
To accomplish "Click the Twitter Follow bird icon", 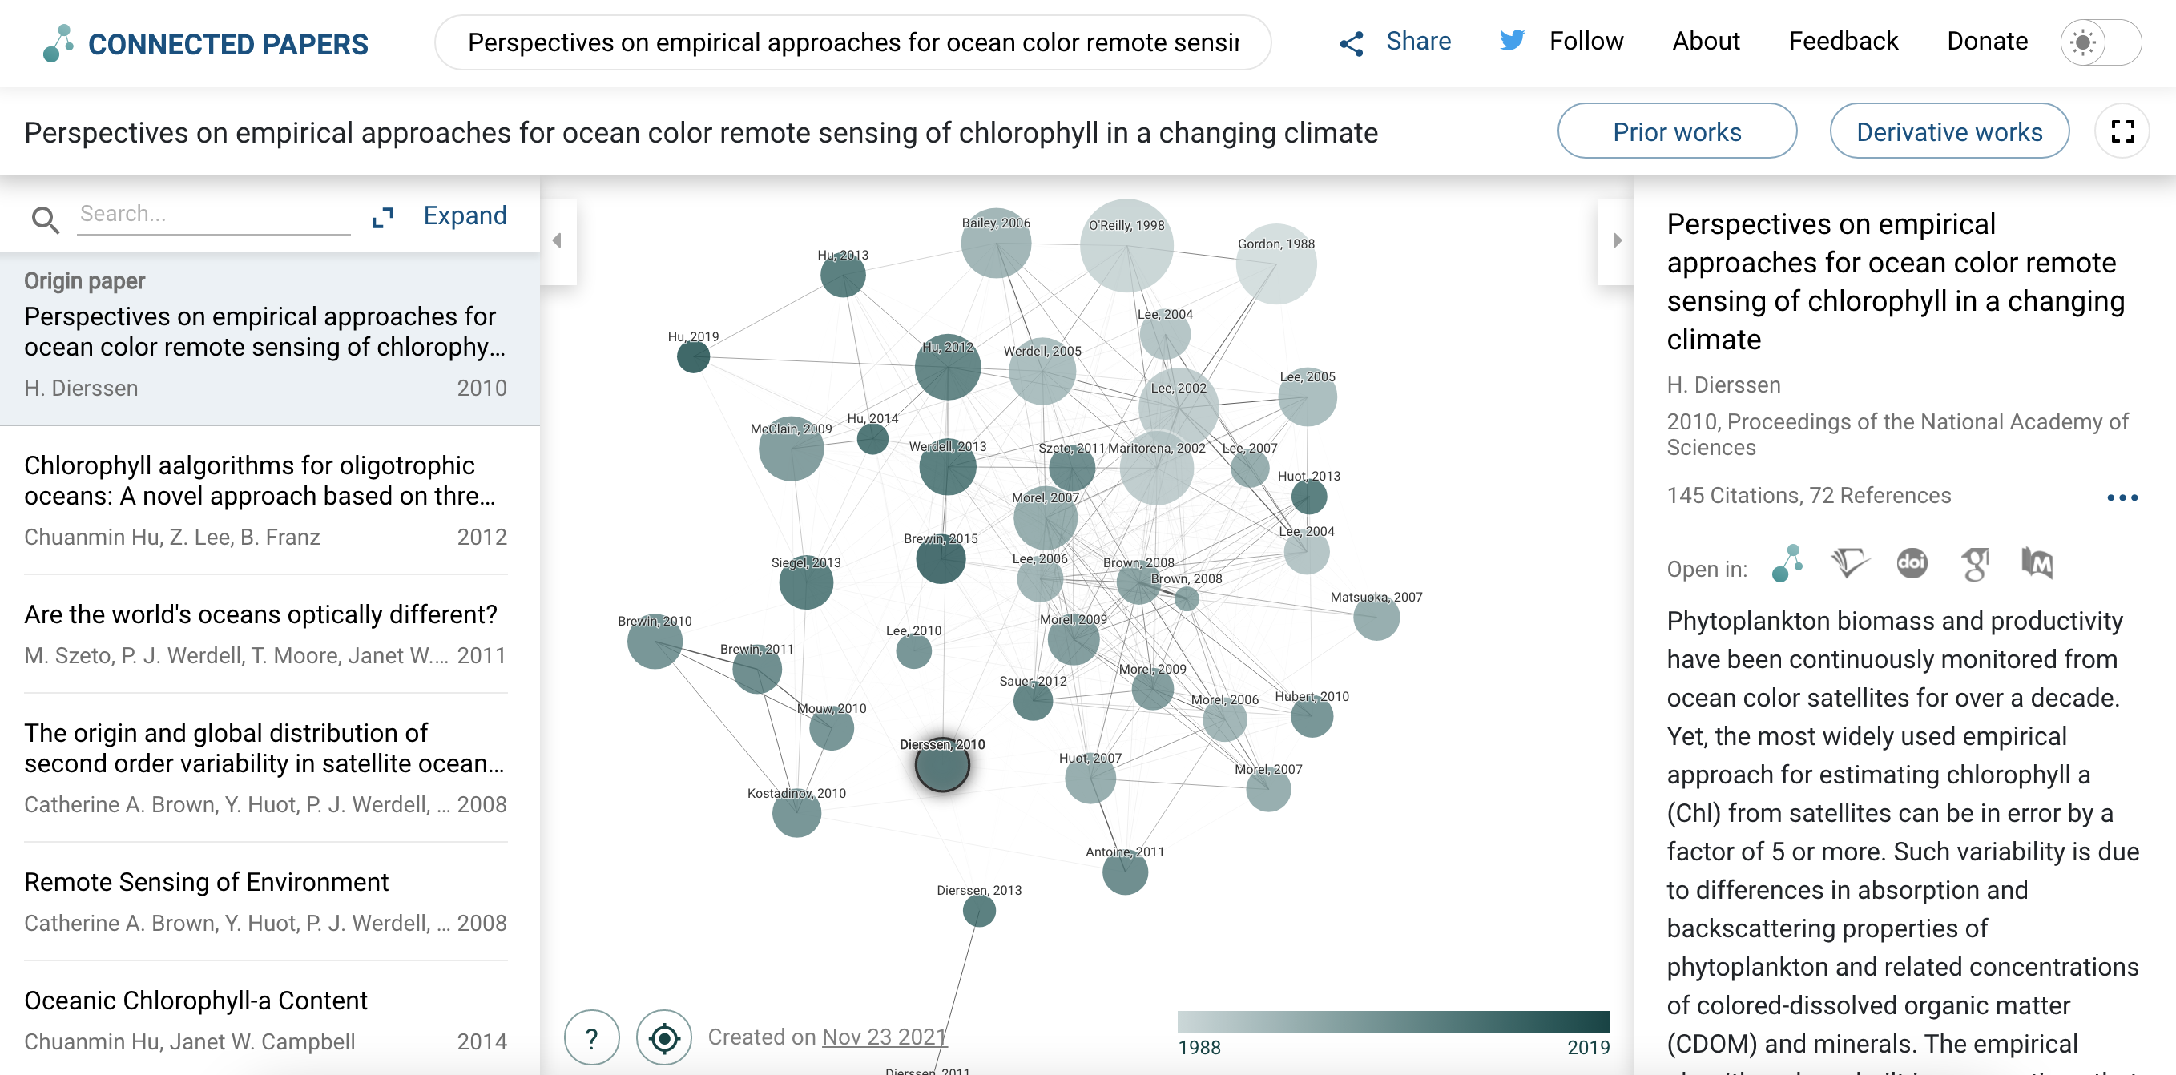I will coord(1511,42).
